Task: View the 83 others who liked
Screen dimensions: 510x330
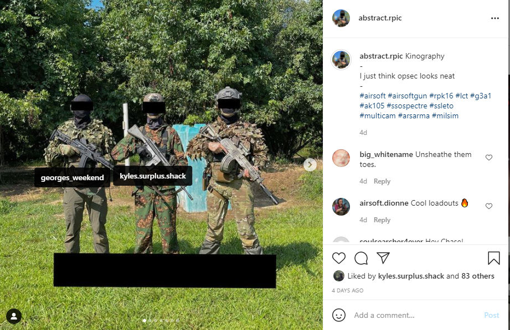Action: tap(477, 276)
